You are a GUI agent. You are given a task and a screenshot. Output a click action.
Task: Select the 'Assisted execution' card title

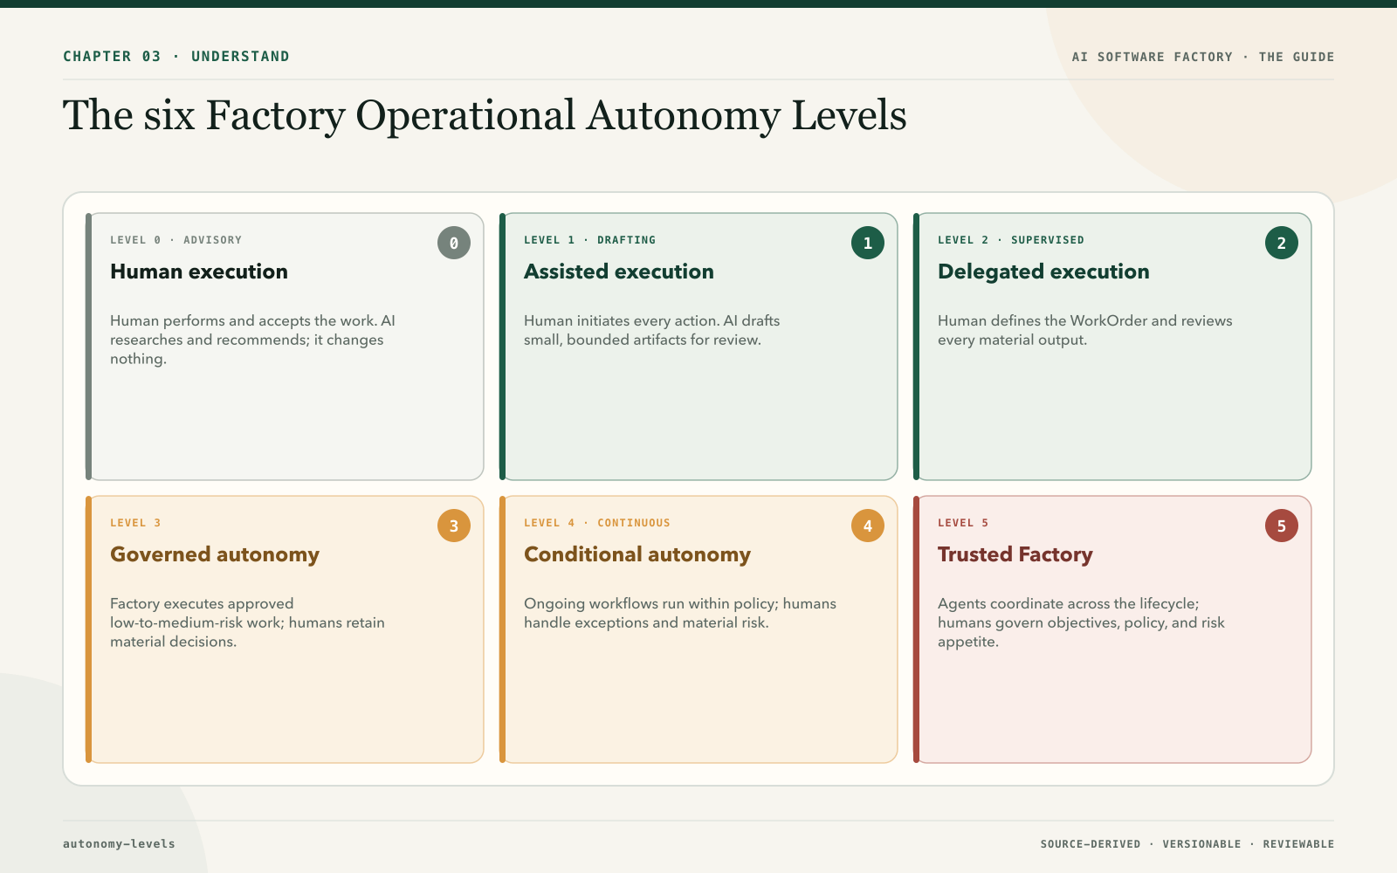pos(619,272)
